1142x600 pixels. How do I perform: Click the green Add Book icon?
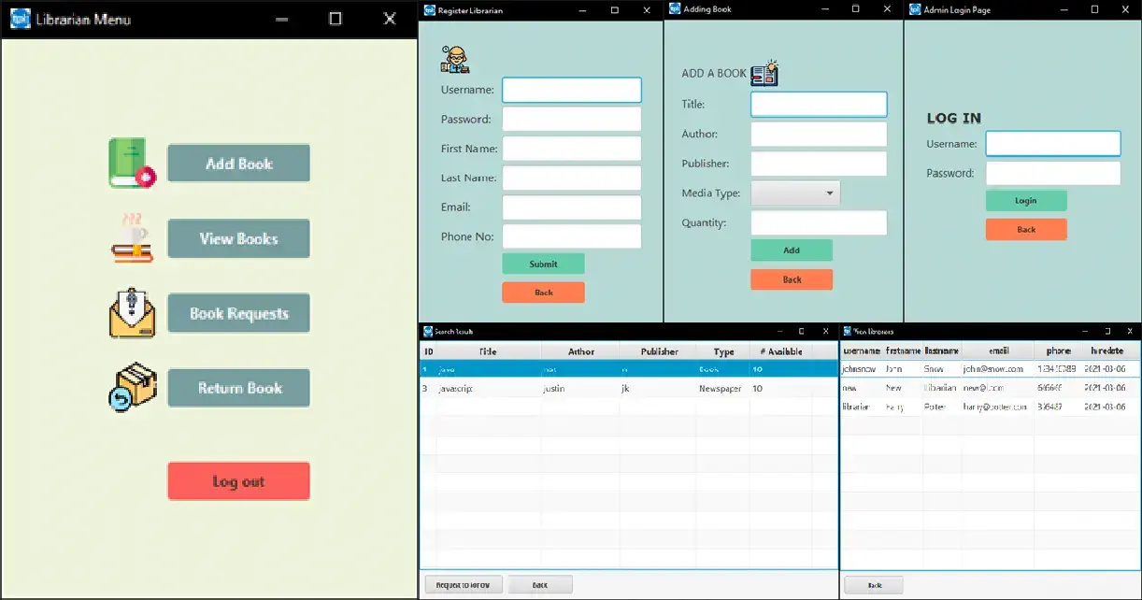131,164
